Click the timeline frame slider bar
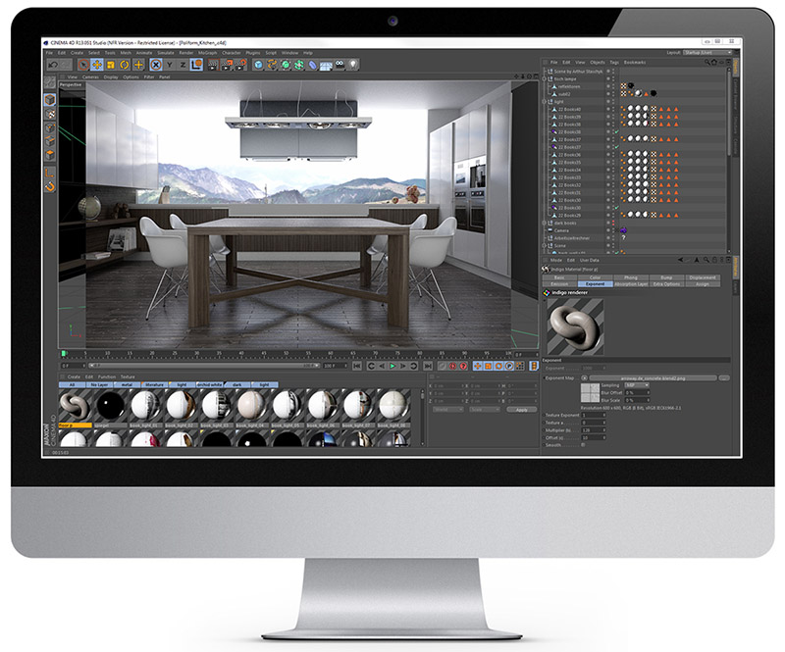 pyautogui.click(x=204, y=366)
